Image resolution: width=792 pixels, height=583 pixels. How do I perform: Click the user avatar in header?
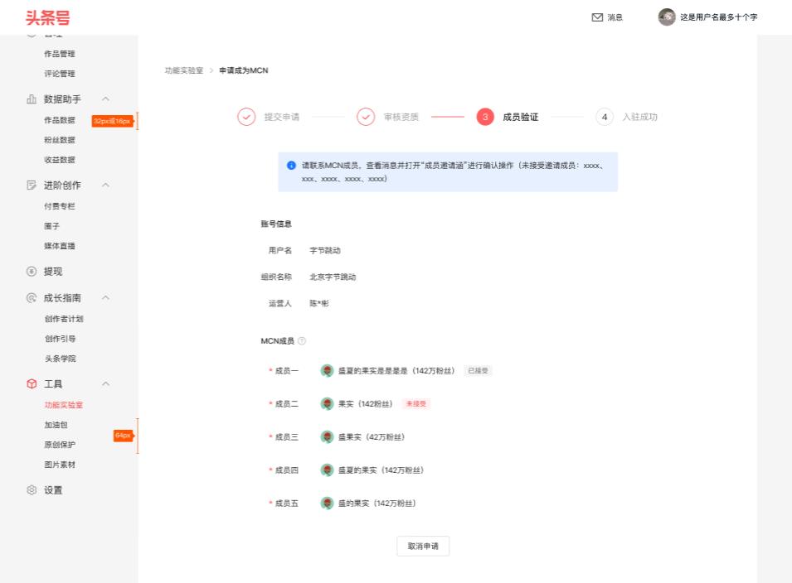pyautogui.click(x=665, y=17)
